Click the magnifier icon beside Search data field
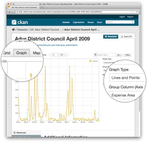The height and width of the screenshot is (142, 147). tap(95, 55)
